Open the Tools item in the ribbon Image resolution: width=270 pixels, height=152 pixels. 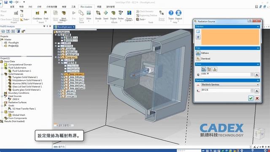(x=141, y=19)
